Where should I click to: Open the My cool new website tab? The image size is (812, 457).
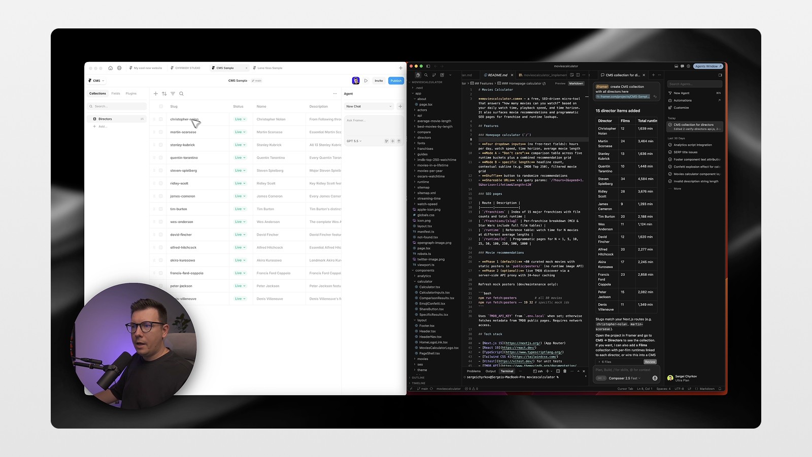146,68
